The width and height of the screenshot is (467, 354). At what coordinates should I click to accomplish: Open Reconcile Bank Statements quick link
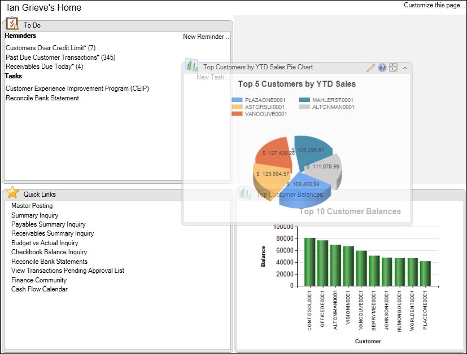pos(50,262)
